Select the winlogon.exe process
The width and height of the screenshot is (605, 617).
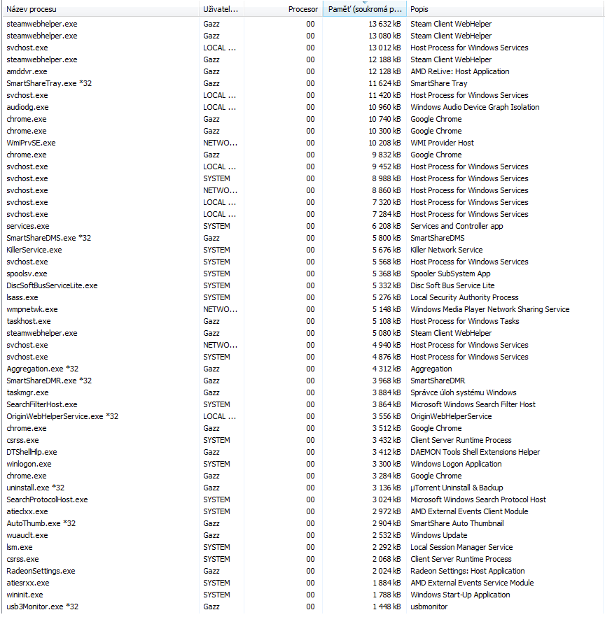click(303, 464)
